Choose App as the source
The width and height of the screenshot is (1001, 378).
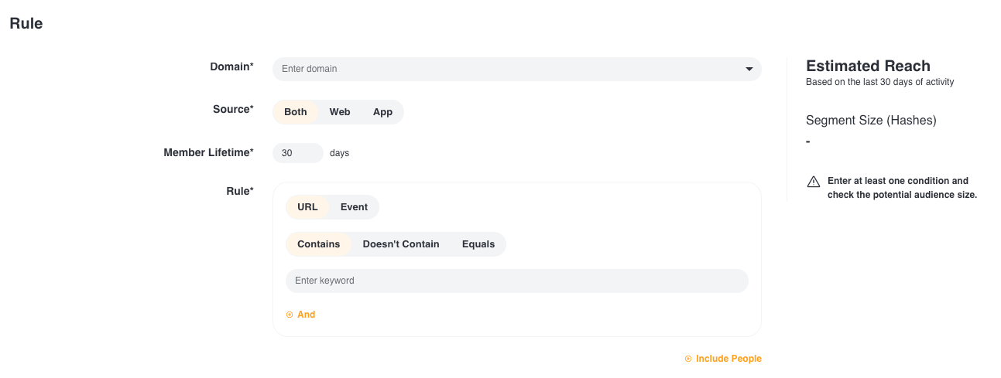click(382, 112)
